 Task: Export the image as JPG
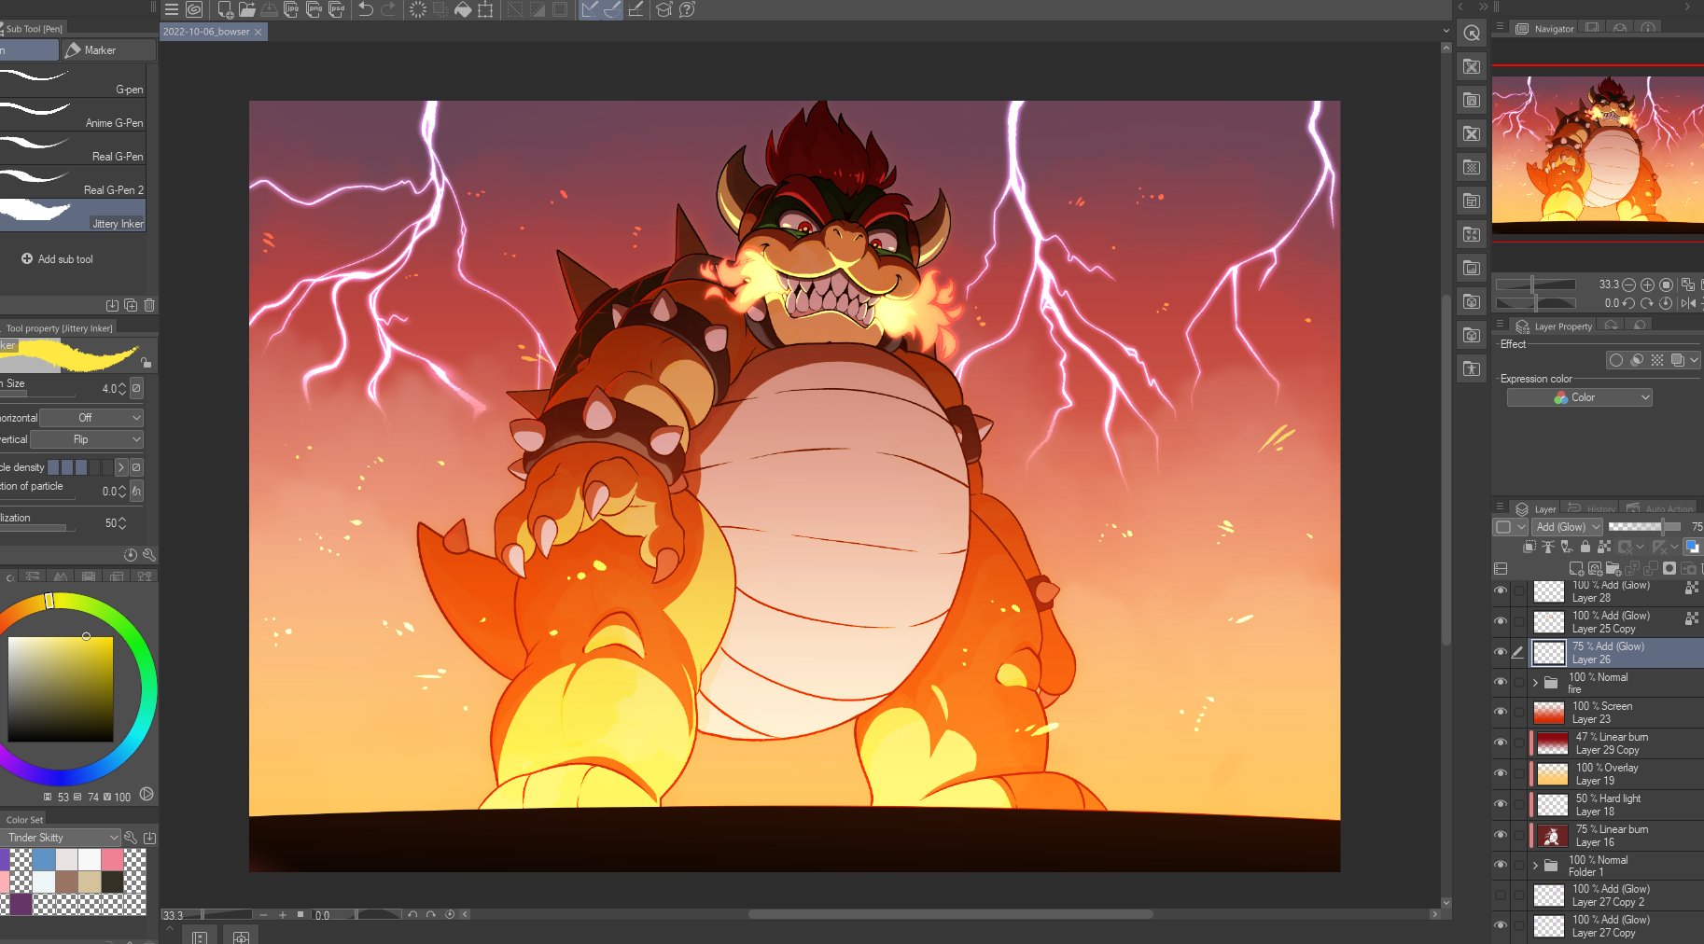pos(291,9)
